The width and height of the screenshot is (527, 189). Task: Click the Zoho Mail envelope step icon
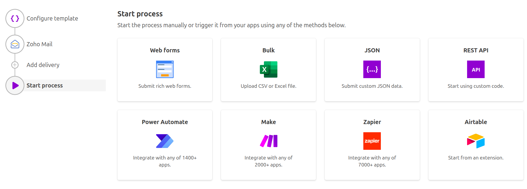(15, 44)
